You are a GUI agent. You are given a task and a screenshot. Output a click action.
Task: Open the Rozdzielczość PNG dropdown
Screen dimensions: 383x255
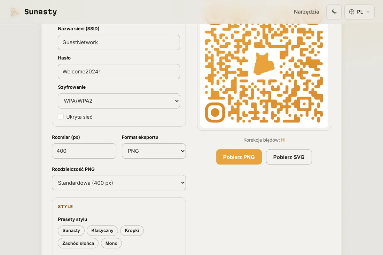point(119,183)
